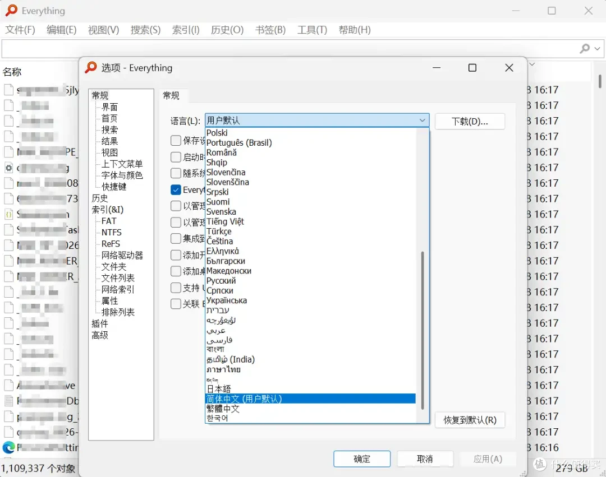Image resolution: width=606 pixels, height=477 pixels.
Task: Open the search options dropdown arrow beside magnifier
Action: pyautogui.click(x=597, y=49)
